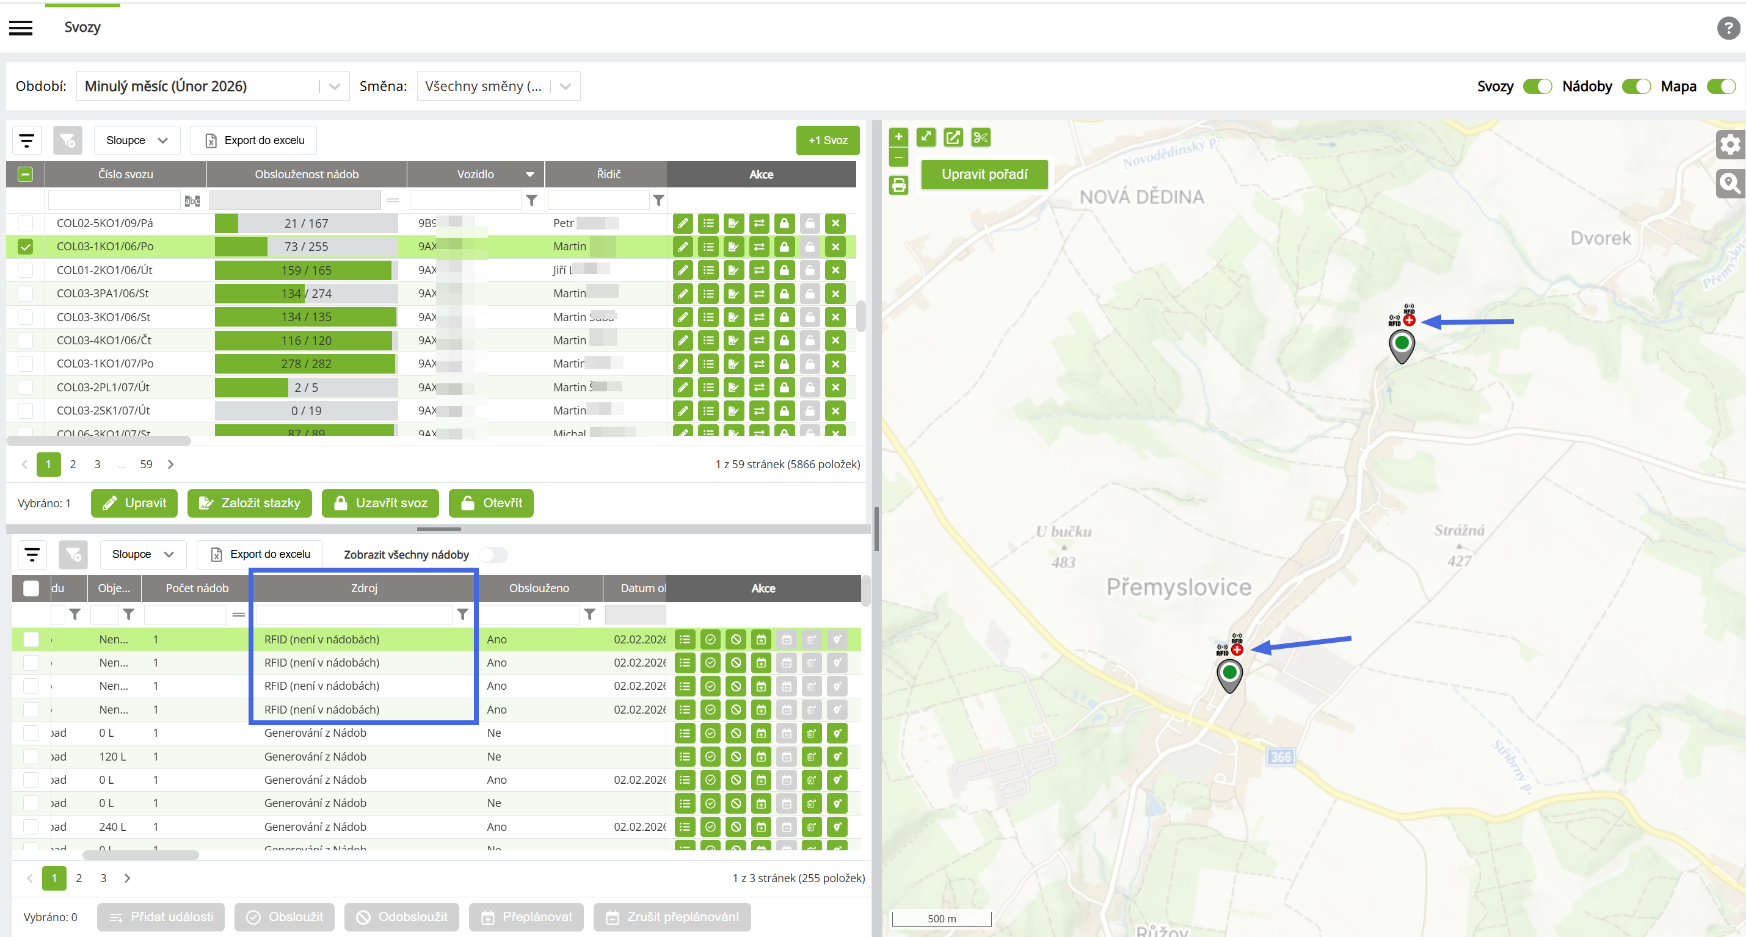Open map settings gear icon
Image resolution: width=1746 pixels, height=937 pixels.
coord(1730,143)
